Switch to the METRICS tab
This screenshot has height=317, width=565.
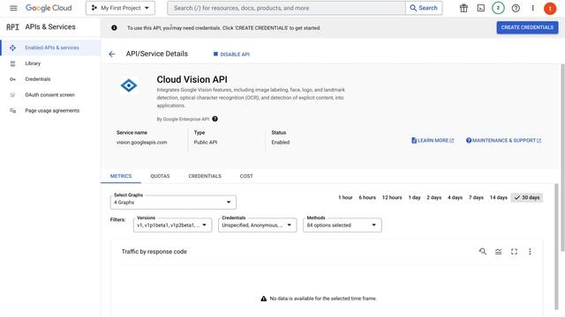[x=121, y=176]
